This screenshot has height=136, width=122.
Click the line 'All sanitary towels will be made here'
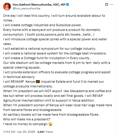coord(52,115)
